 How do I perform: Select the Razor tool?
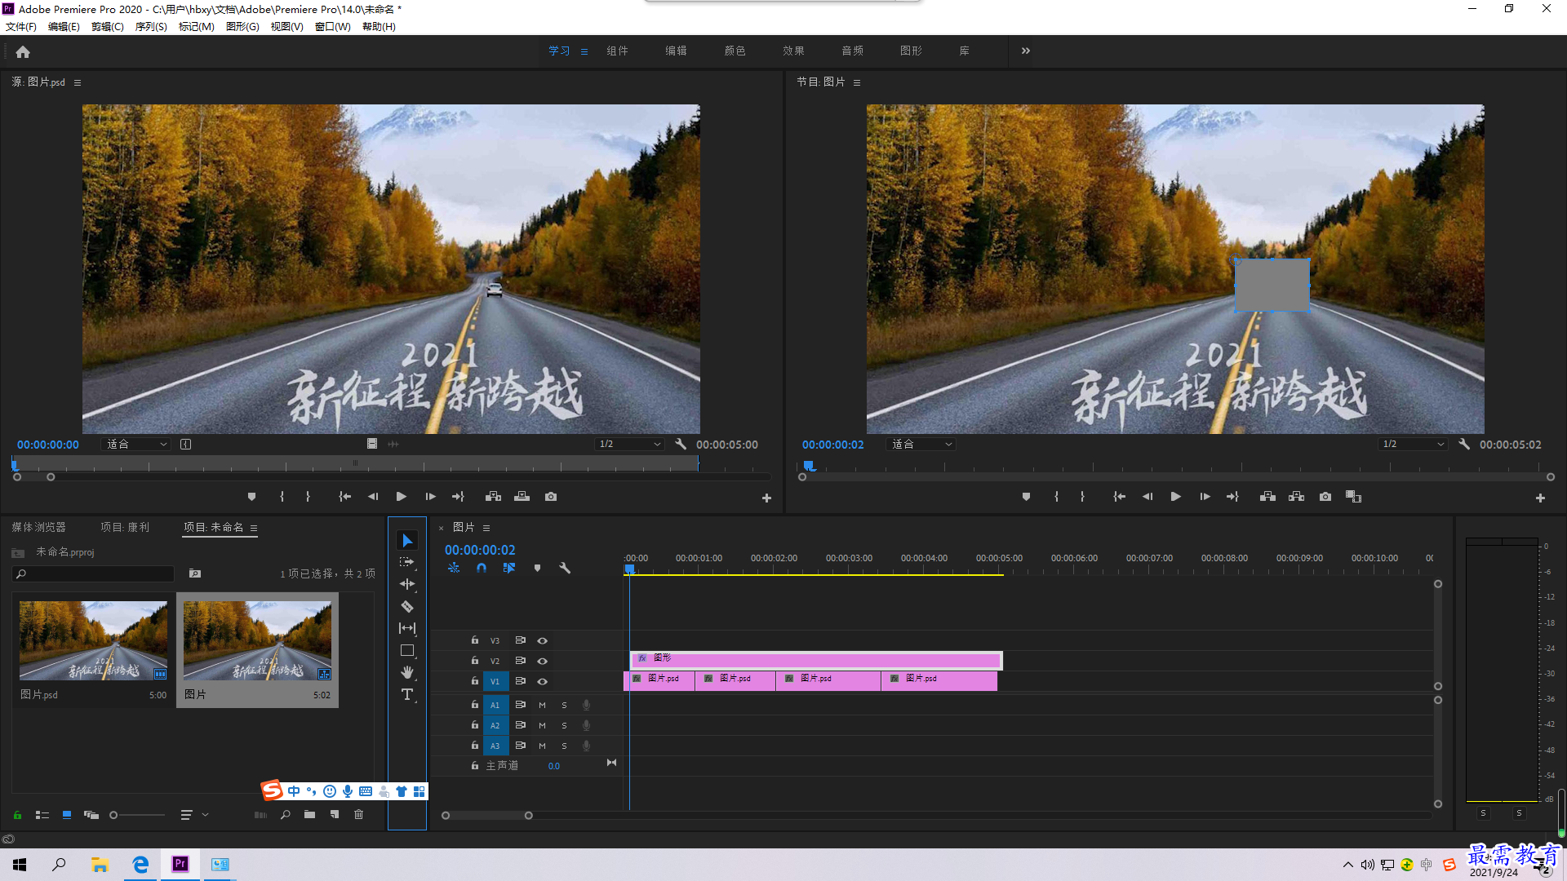407,606
